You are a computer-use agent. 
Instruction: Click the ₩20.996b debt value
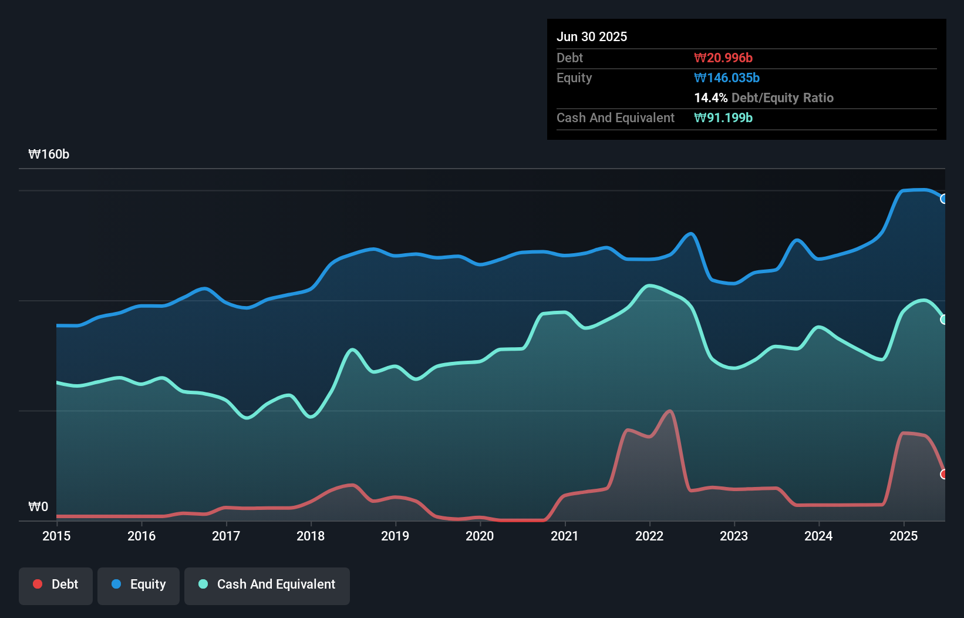(723, 58)
